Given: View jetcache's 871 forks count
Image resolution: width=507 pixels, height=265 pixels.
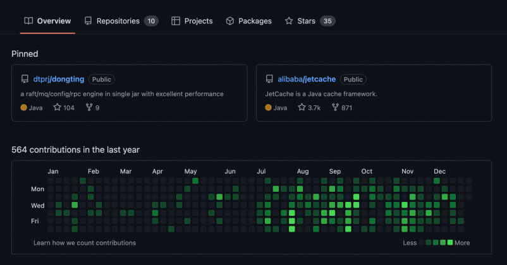Looking at the screenshot, I should click(x=346, y=107).
